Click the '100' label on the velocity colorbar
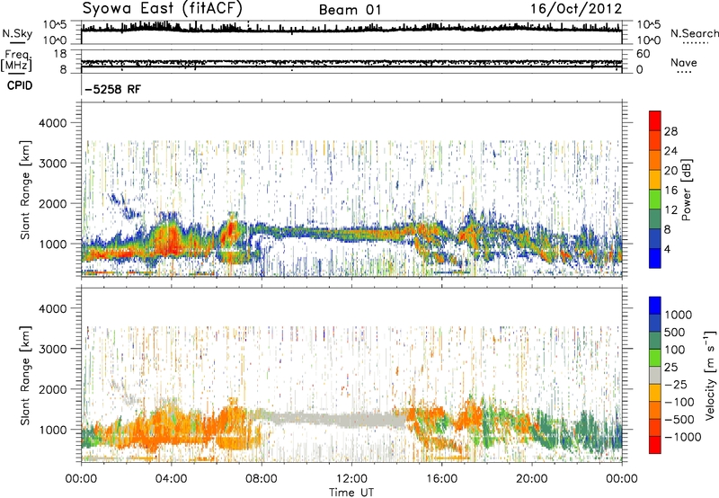Viewport: 719px width, 498px height. point(675,350)
